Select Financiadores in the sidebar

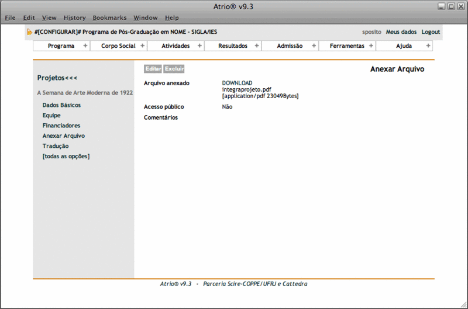coord(61,126)
